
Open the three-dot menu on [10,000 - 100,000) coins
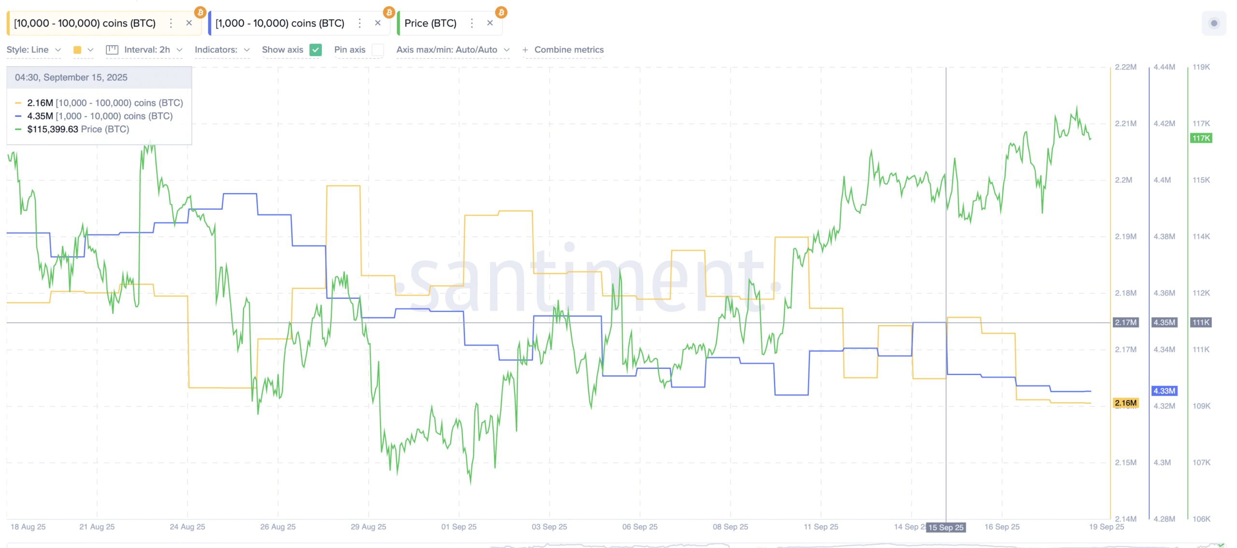pyautogui.click(x=171, y=23)
